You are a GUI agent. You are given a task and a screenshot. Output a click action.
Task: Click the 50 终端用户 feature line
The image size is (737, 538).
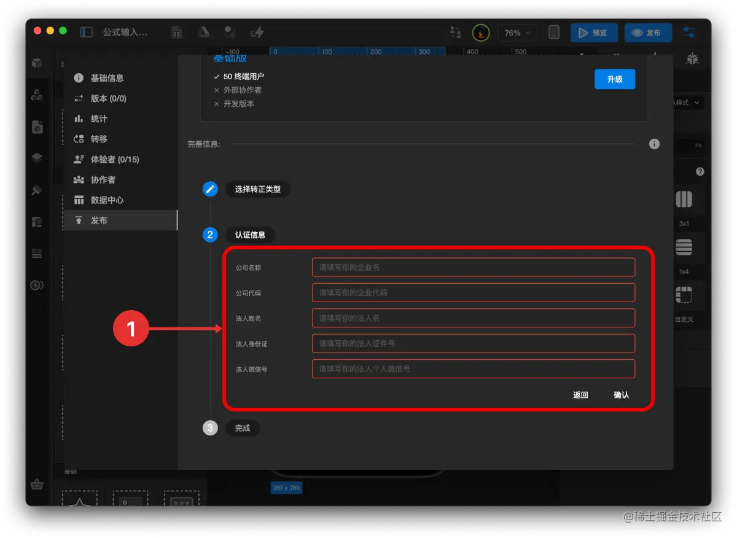click(239, 77)
